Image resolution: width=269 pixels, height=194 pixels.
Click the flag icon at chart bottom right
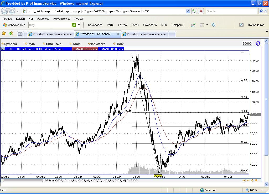(256, 180)
